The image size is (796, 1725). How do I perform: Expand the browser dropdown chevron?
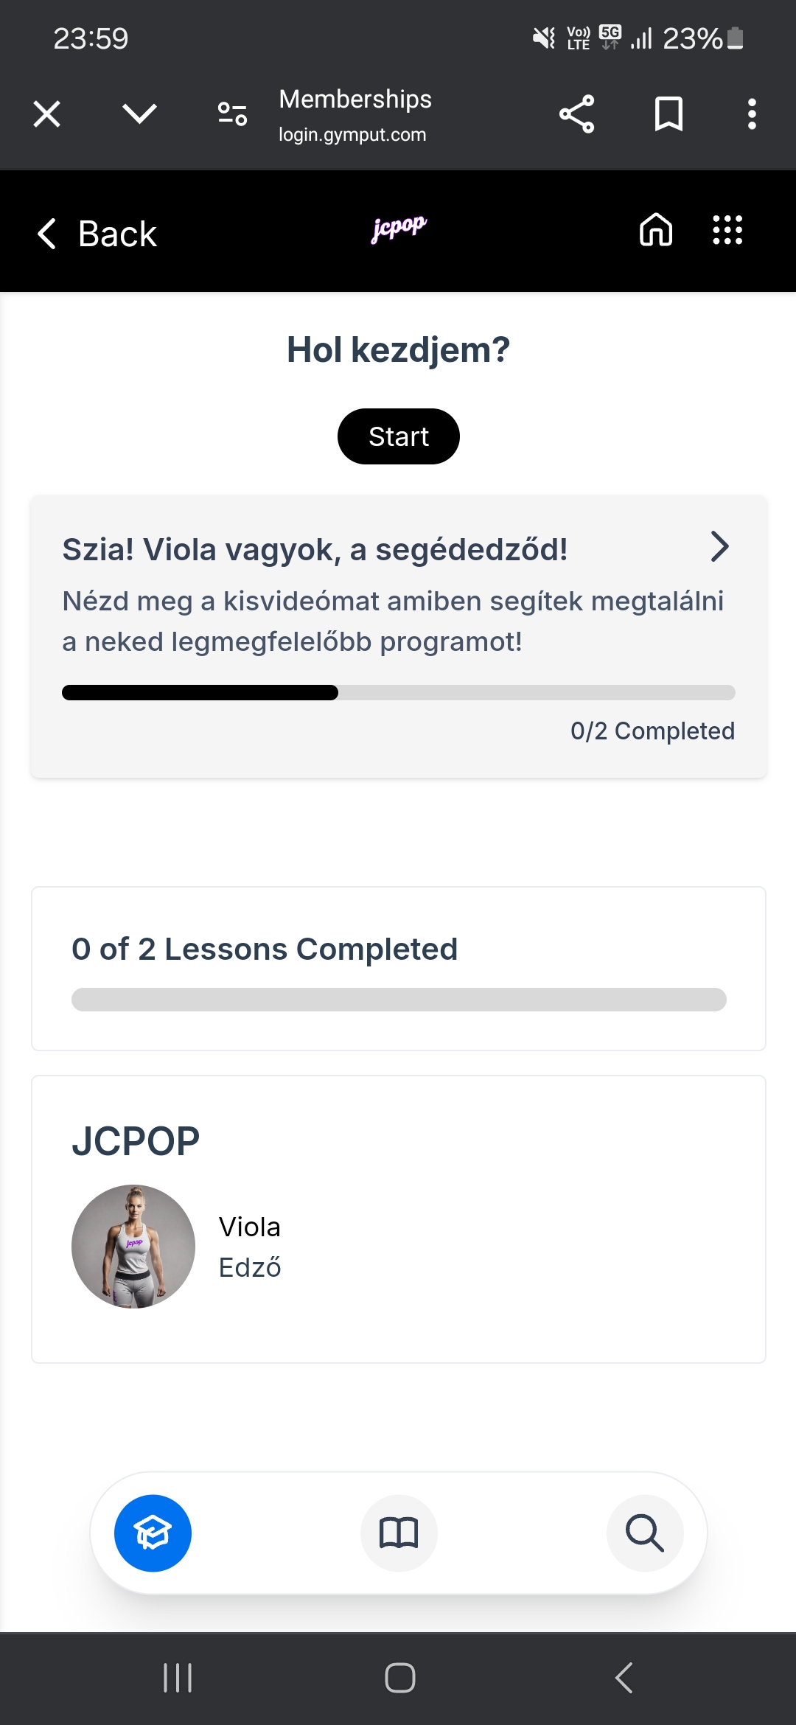coord(139,114)
